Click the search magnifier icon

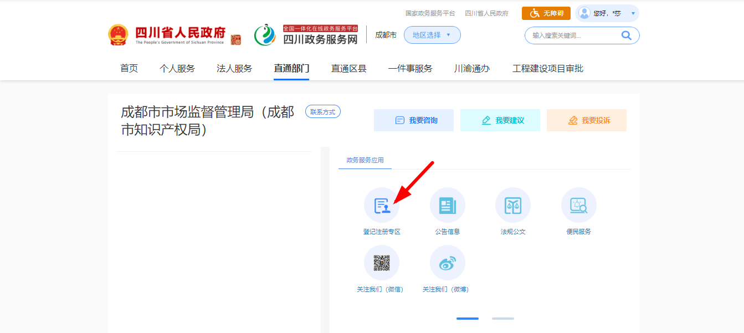626,35
